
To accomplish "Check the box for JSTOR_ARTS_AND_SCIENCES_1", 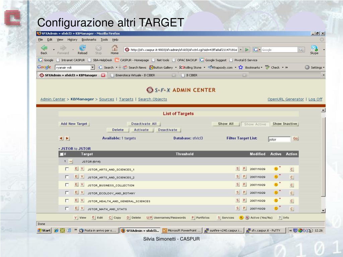I will 67,169.
